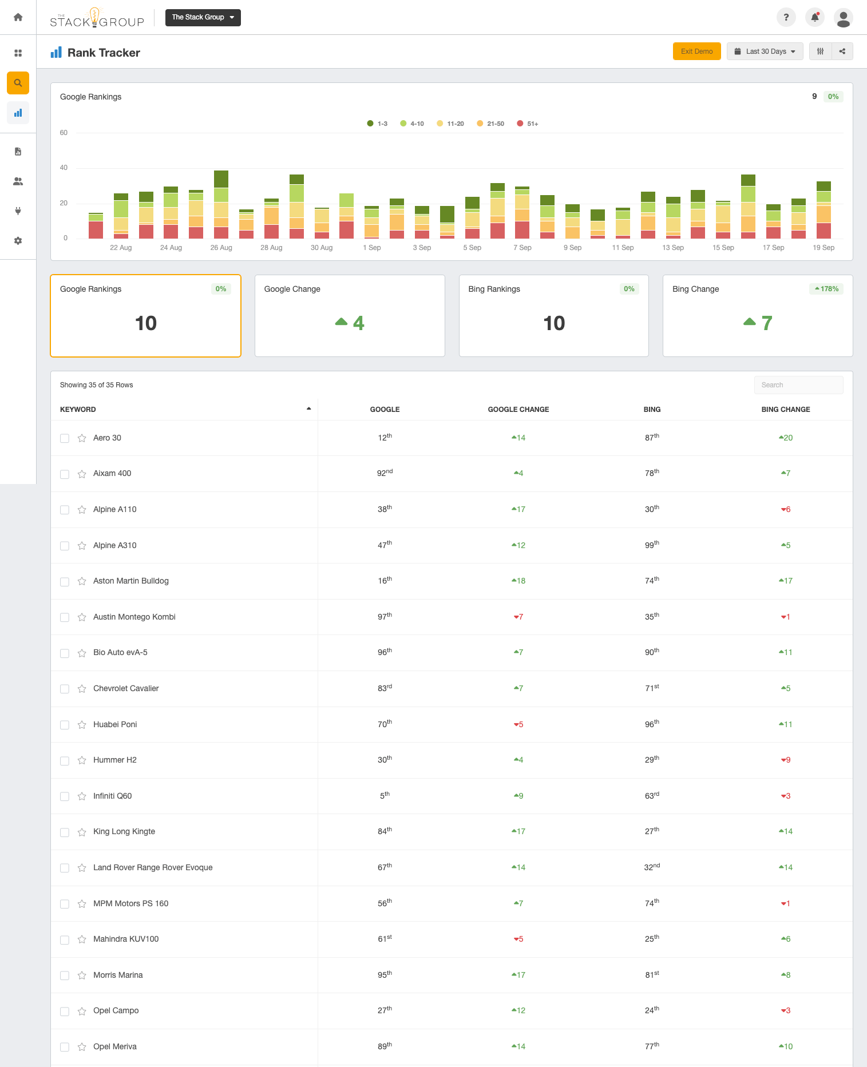Select the orange search icon in sidebar
Screen dimensions: 867x1067
tap(18, 83)
